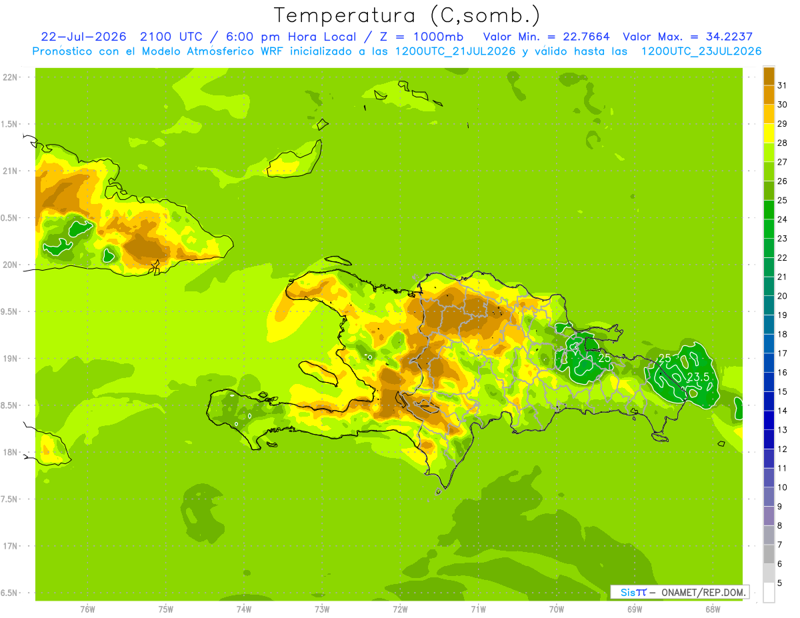Viewport: 800px width, 618px height.
Task: Click the "1.5N" latitude axis label
Action: [x=10, y=124]
